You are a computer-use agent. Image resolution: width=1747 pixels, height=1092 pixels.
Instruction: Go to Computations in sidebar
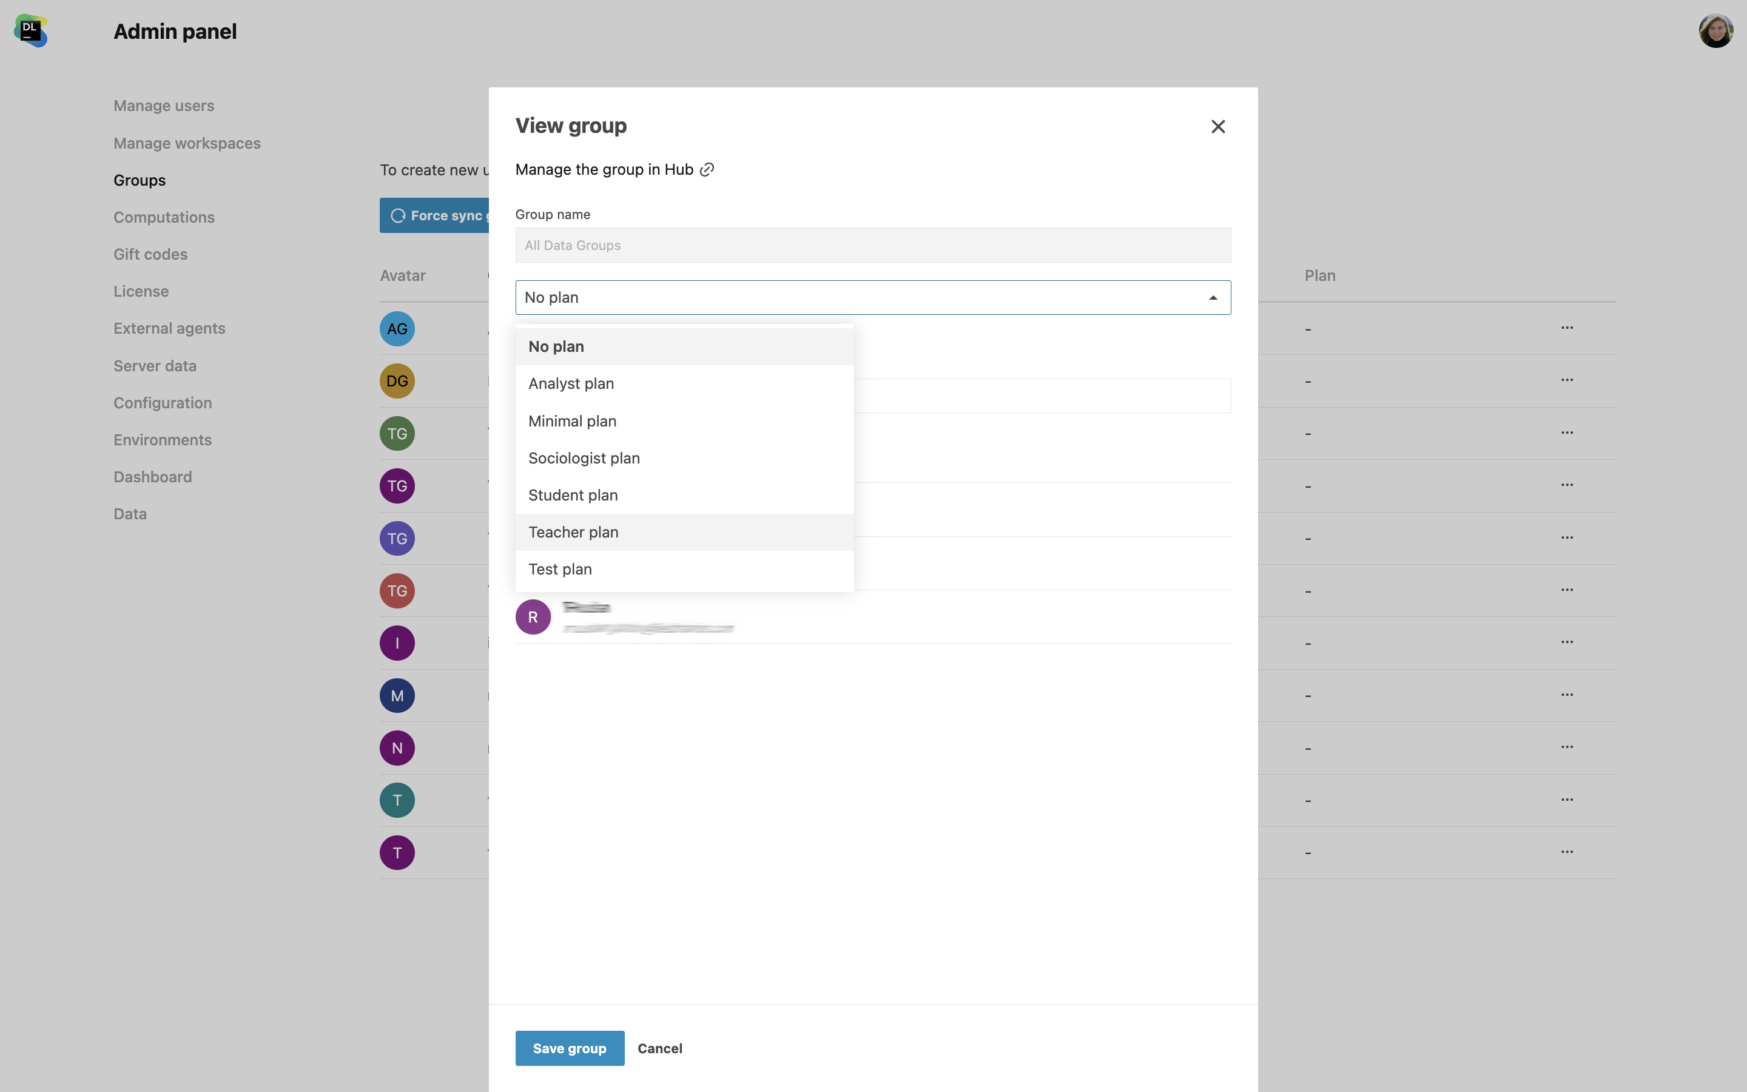pos(164,217)
